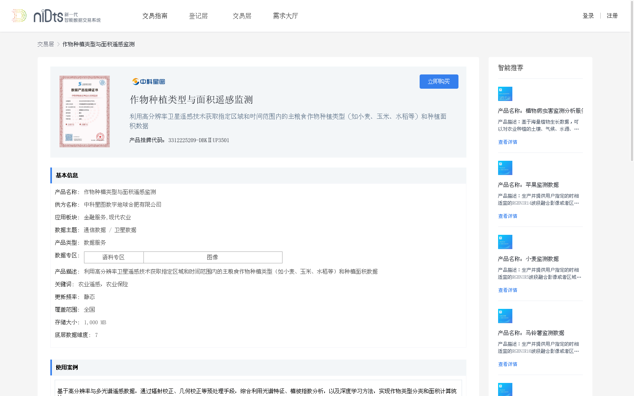
Task: View details for 小麦监测数据
Action: (508, 290)
